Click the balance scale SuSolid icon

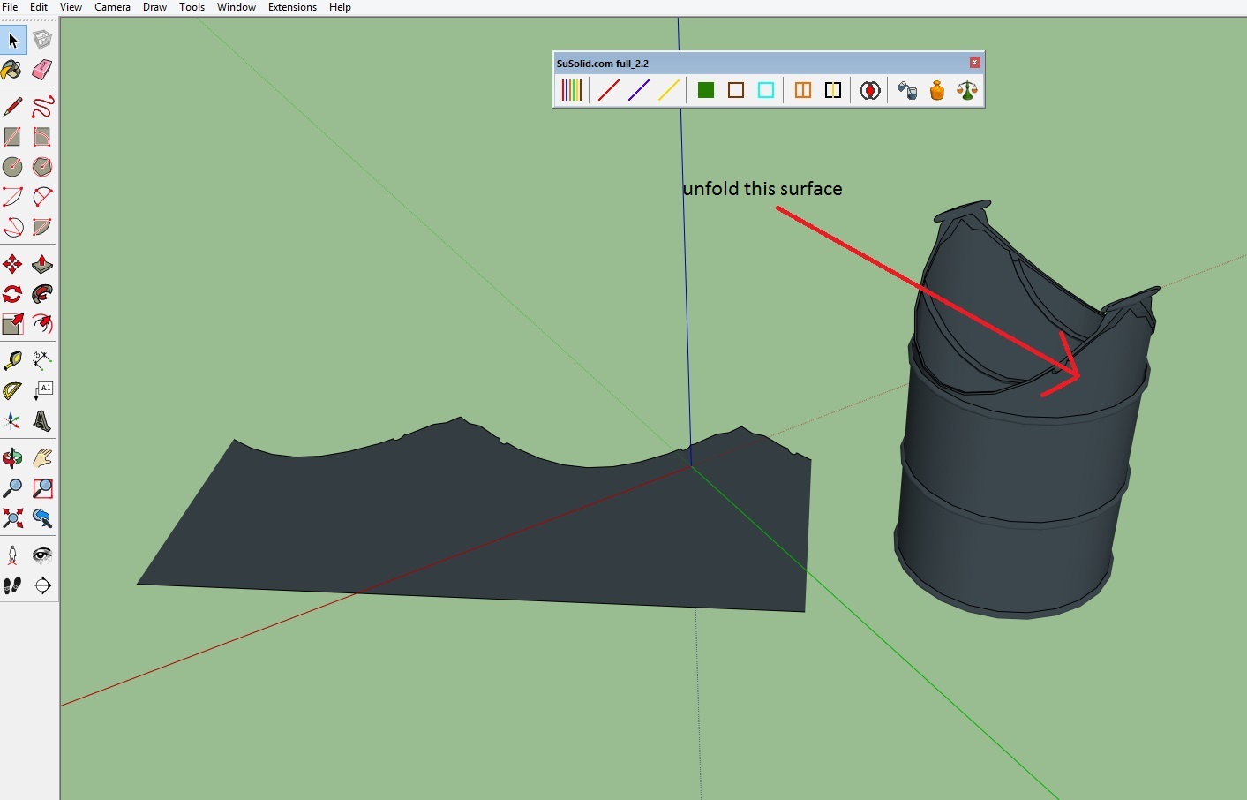tap(967, 90)
